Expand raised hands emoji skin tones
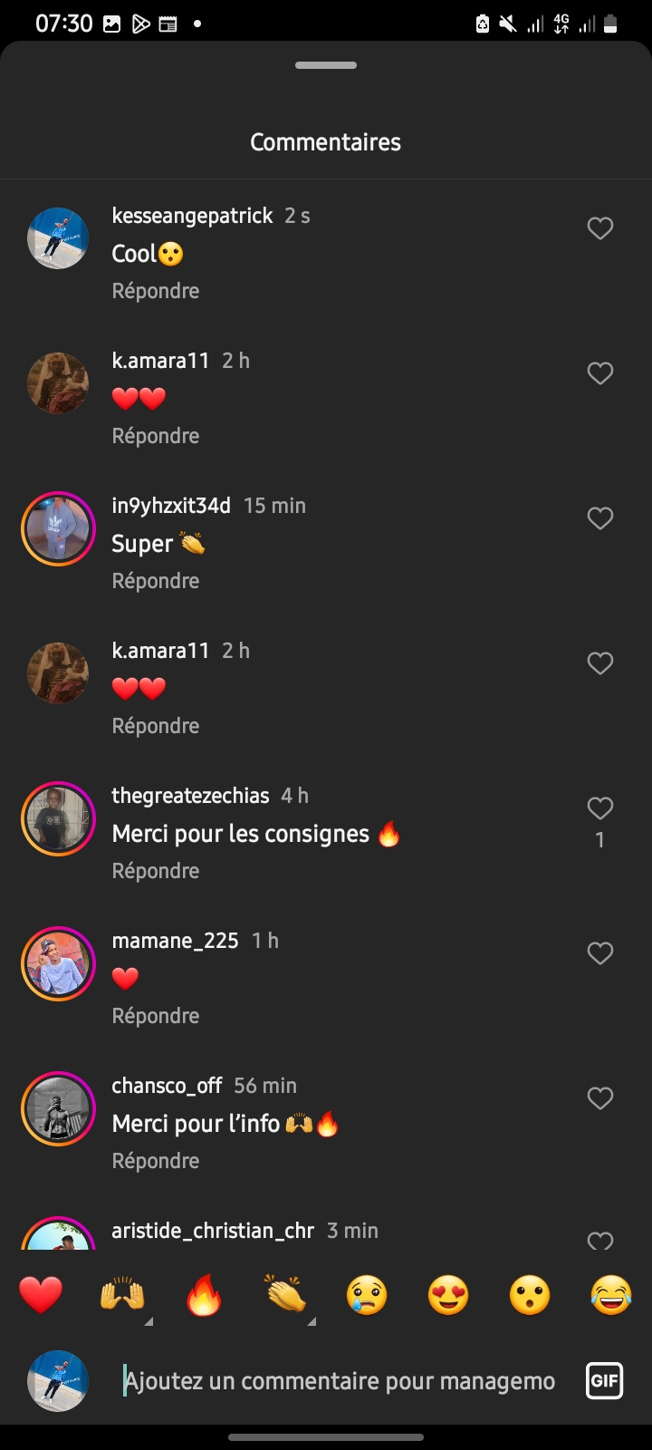 coord(149,1321)
